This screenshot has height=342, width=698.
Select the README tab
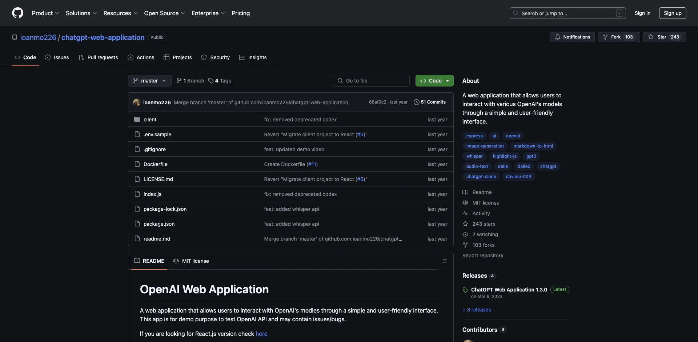click(149, 261)
